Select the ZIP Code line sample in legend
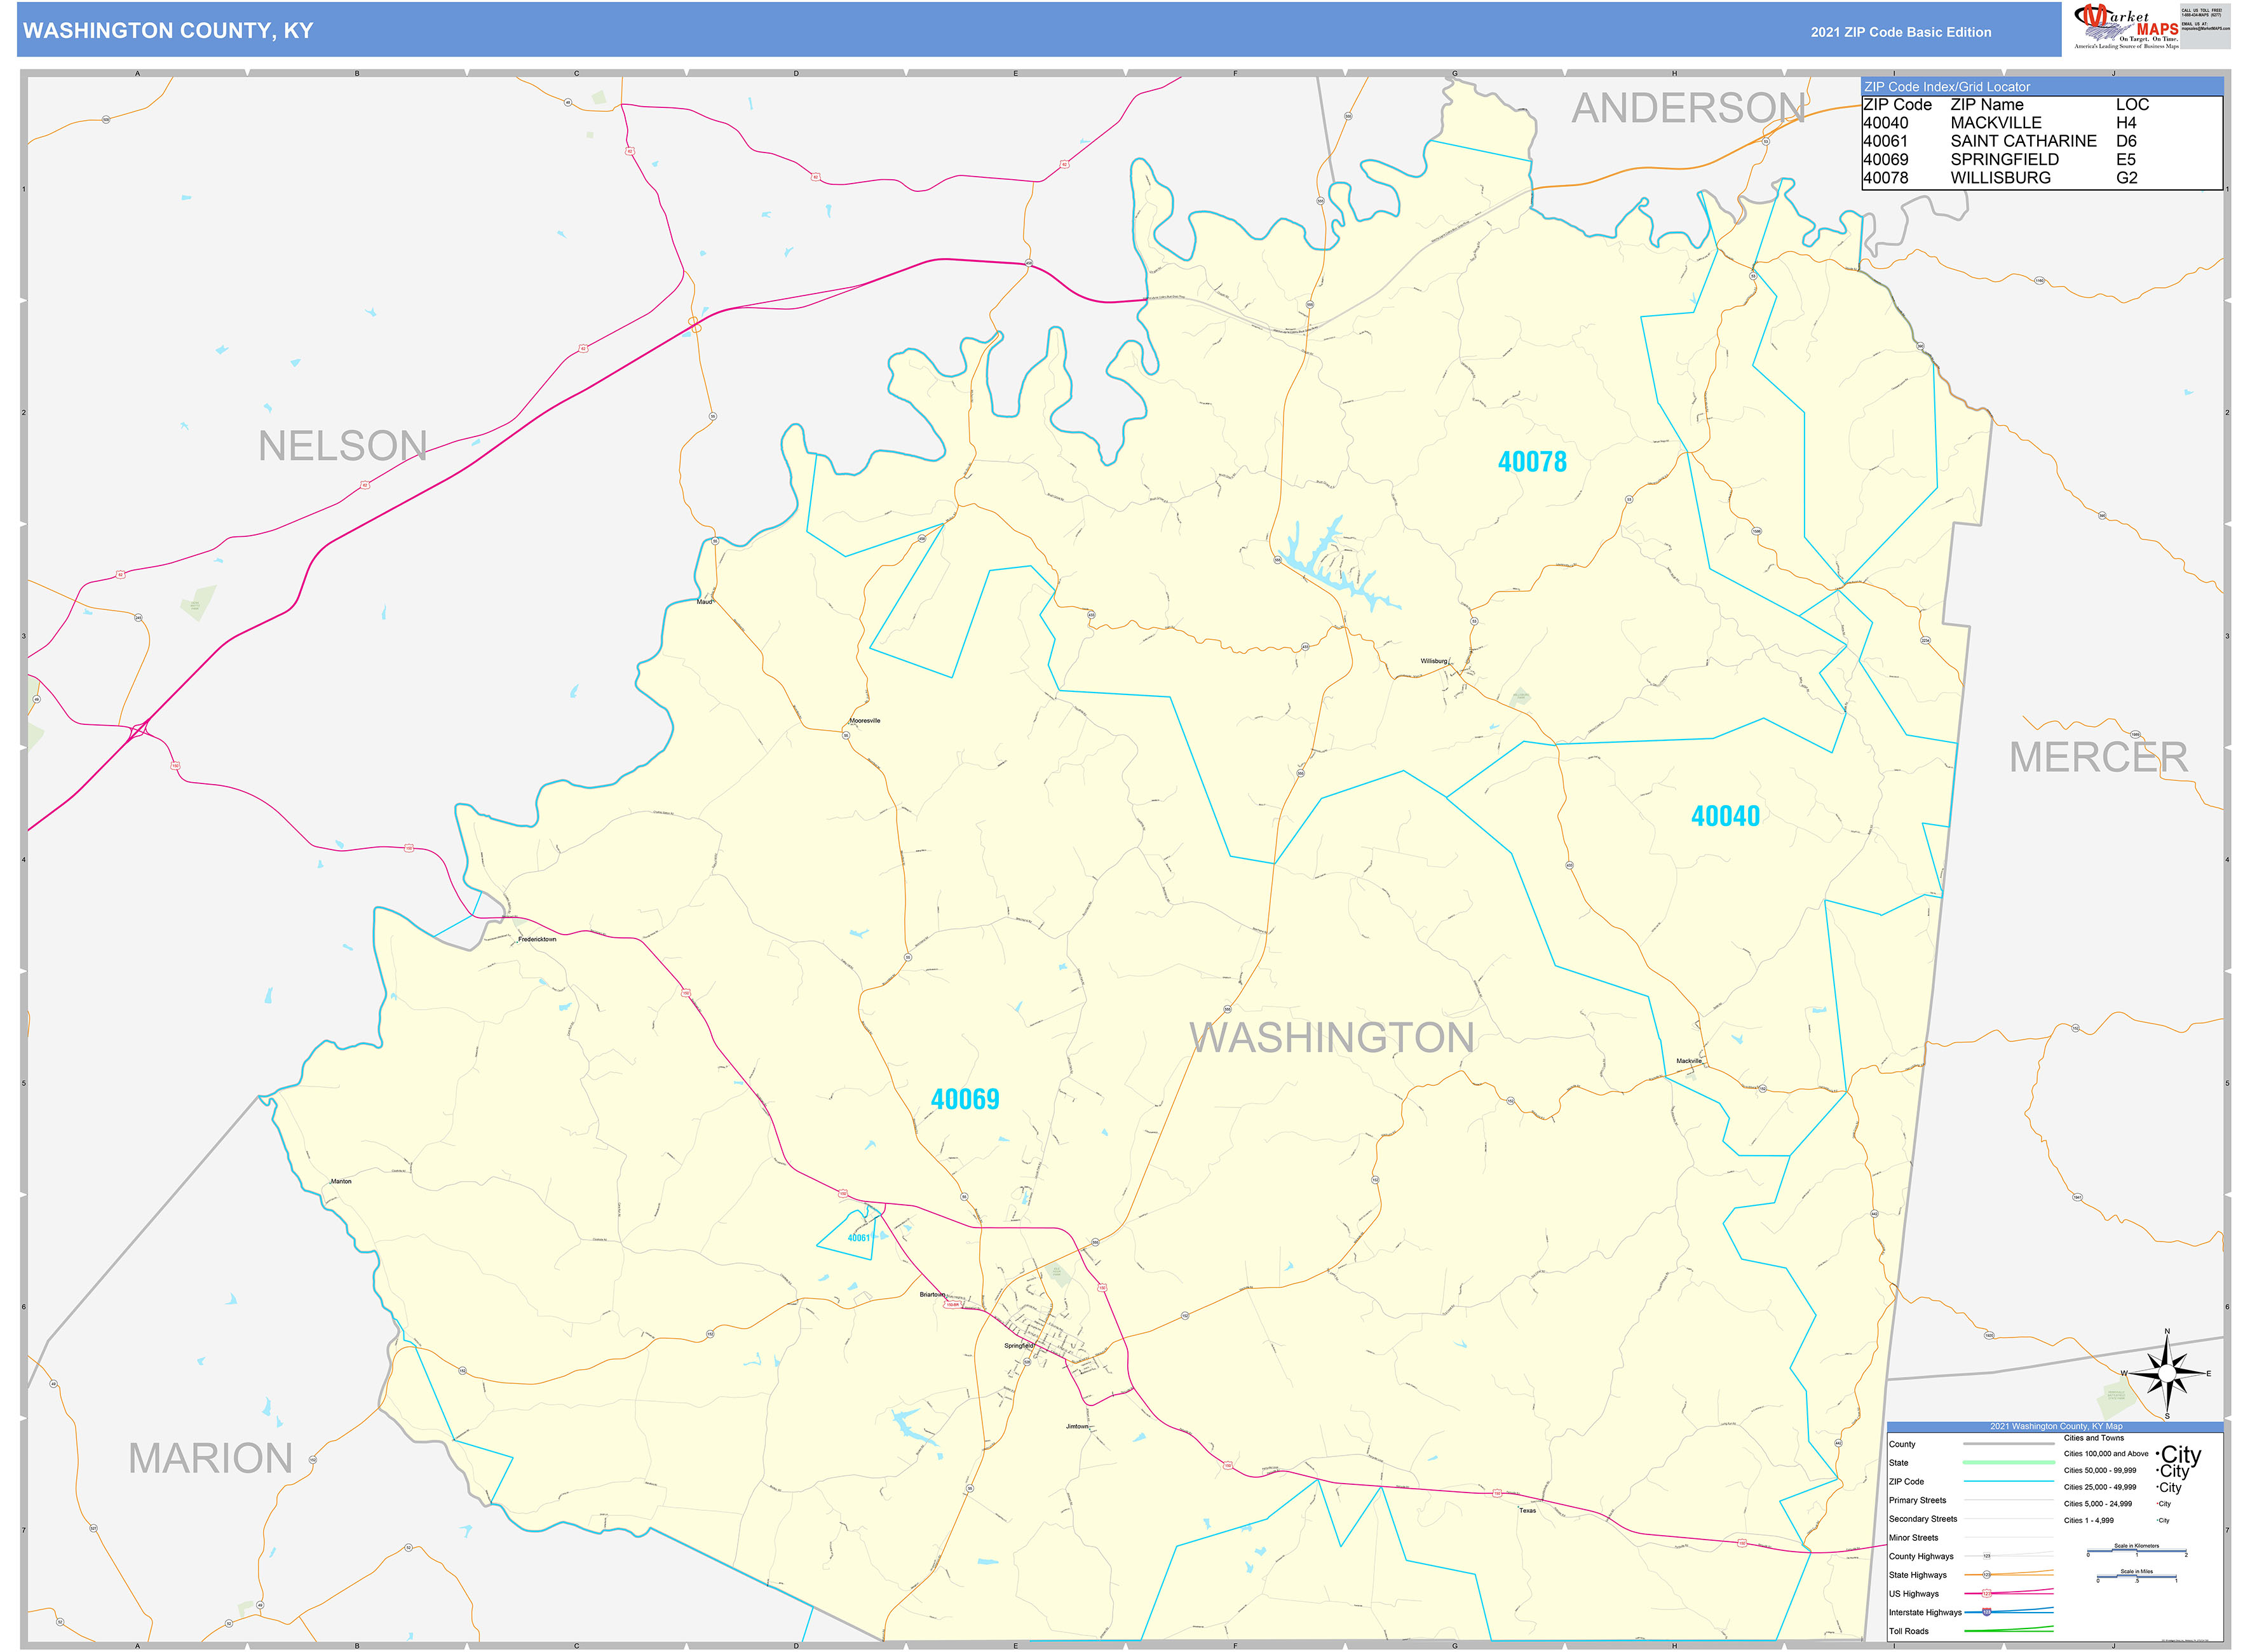2250x1652 pixels. pos(2008,1482)
